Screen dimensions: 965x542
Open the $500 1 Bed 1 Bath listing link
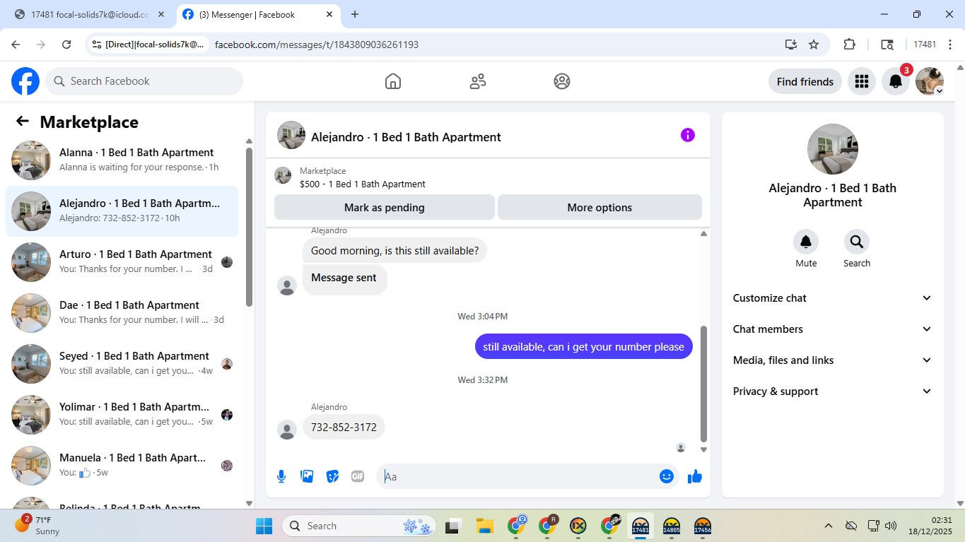tap(363, 184)
